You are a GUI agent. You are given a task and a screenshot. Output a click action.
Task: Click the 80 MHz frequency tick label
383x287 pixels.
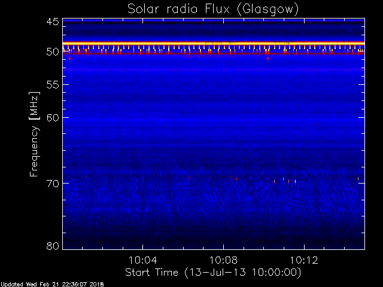pos(51,246)
